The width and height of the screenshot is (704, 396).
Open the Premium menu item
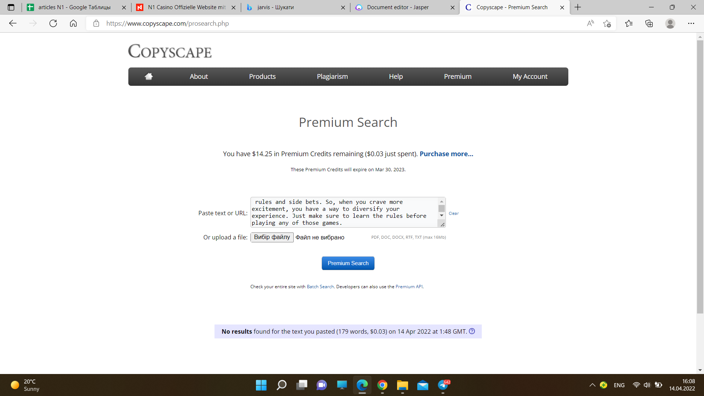coord(458,76)
